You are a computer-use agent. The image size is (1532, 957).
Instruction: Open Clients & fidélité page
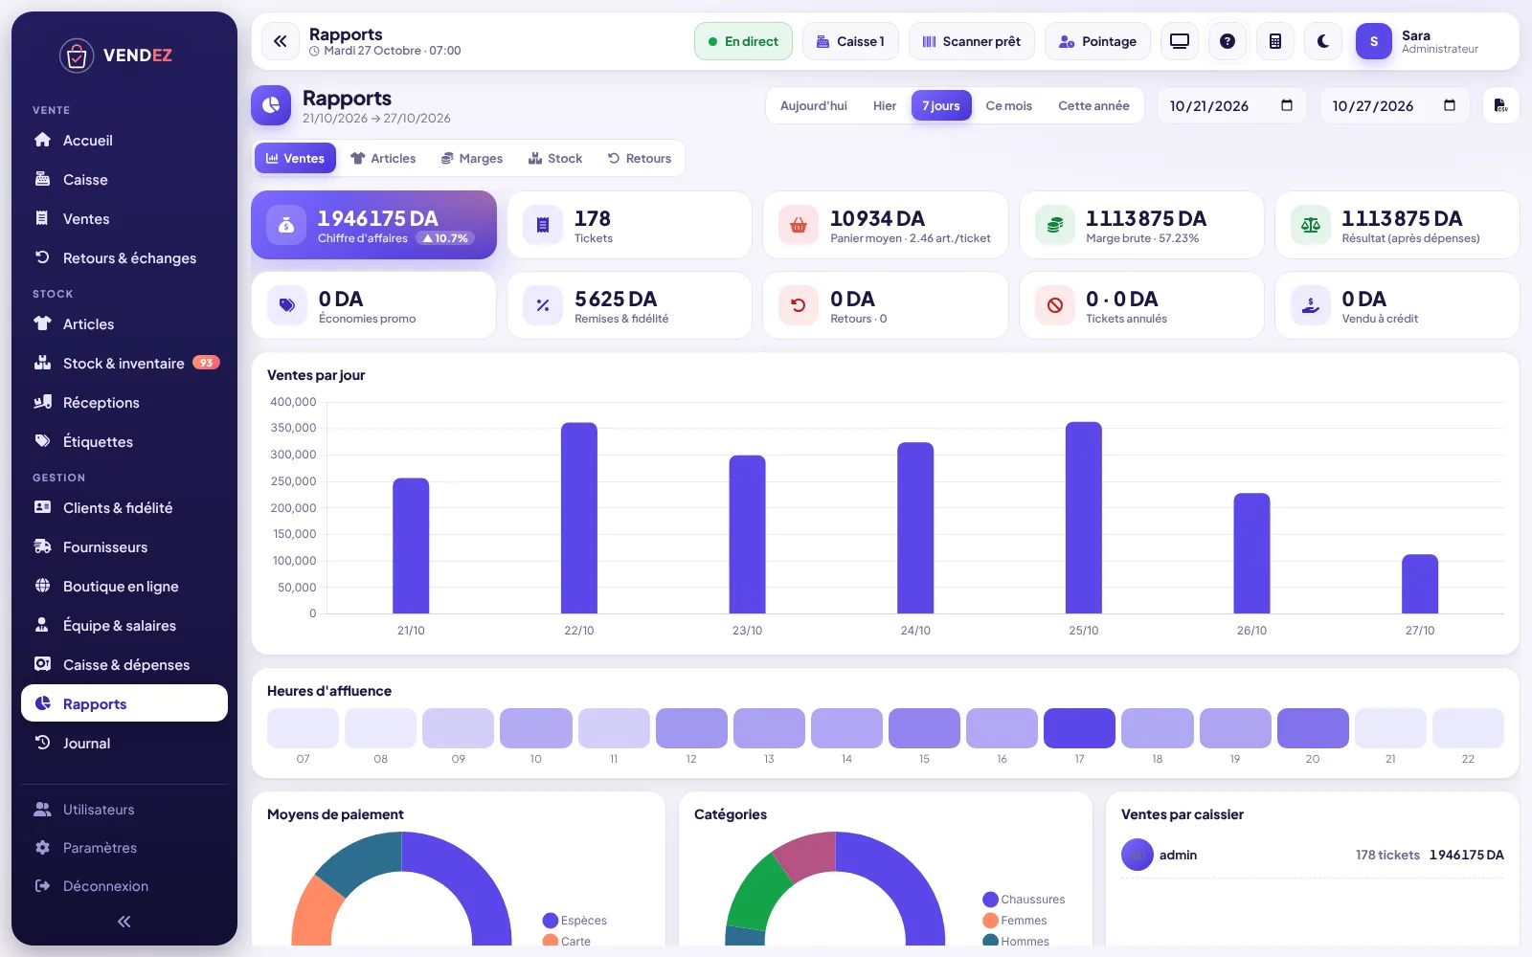click(x=124, y=508)
